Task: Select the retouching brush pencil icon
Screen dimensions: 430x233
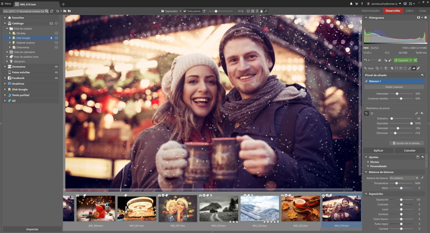Action: [418, 68]
